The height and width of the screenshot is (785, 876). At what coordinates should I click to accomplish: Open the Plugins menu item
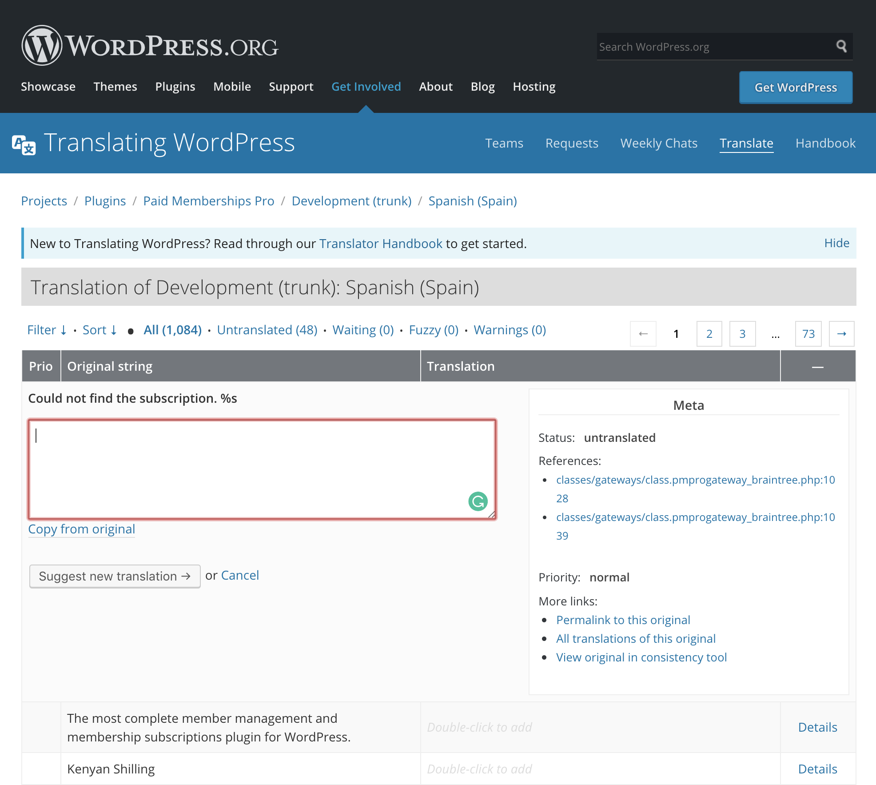coord(175,86)
